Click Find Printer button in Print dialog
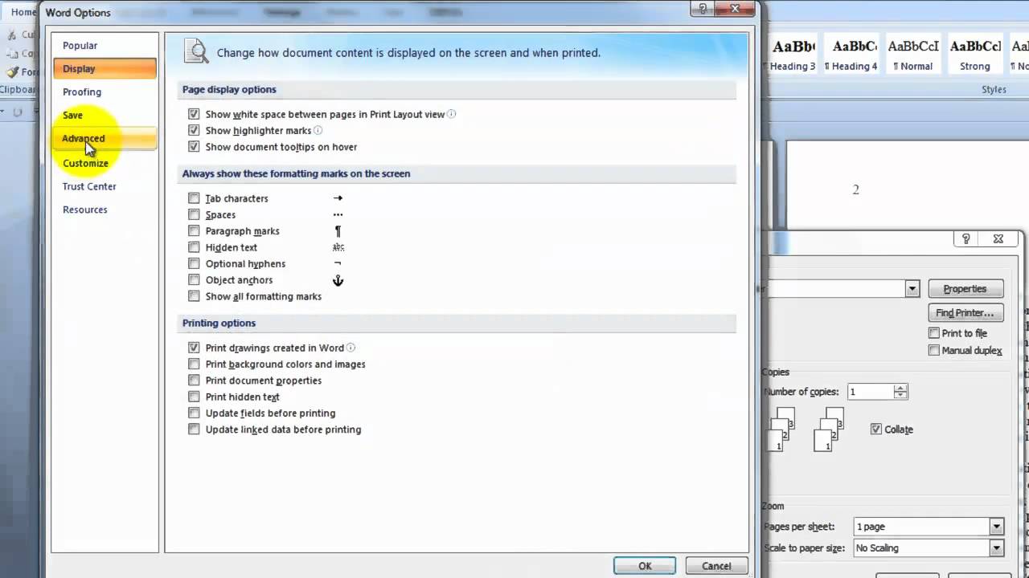 [965, 313]
